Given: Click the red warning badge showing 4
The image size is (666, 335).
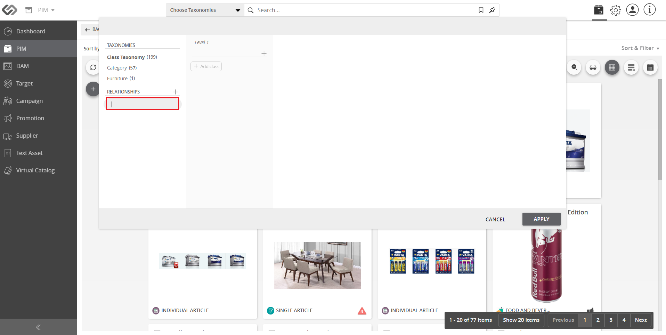Looking at the screenshot, I should [x=362, y=311].
